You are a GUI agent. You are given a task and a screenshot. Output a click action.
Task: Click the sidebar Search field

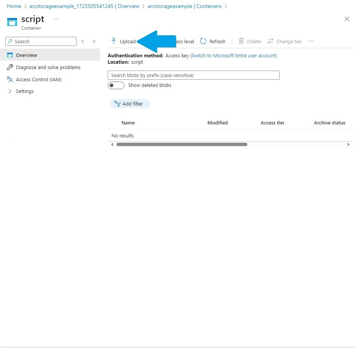(41, 41)
